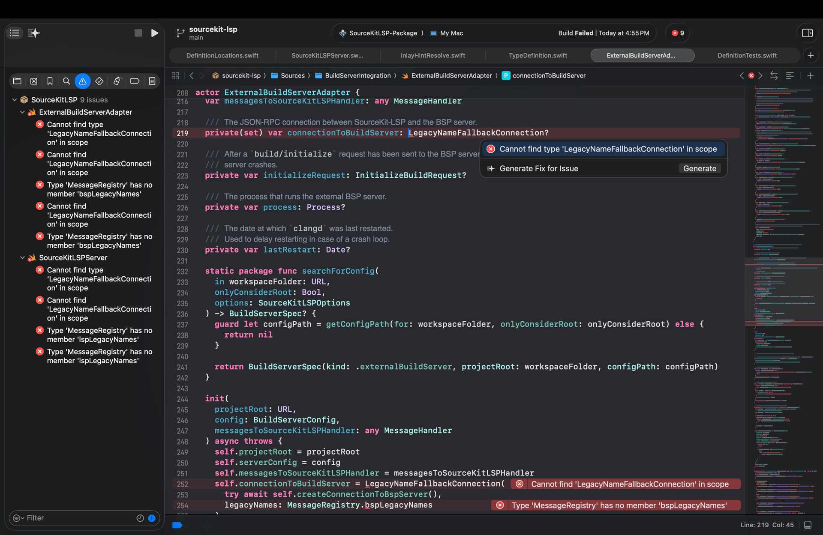823x535 pixels.
Task: Click inline error on line 252
Action: click(x=625, y=484)
